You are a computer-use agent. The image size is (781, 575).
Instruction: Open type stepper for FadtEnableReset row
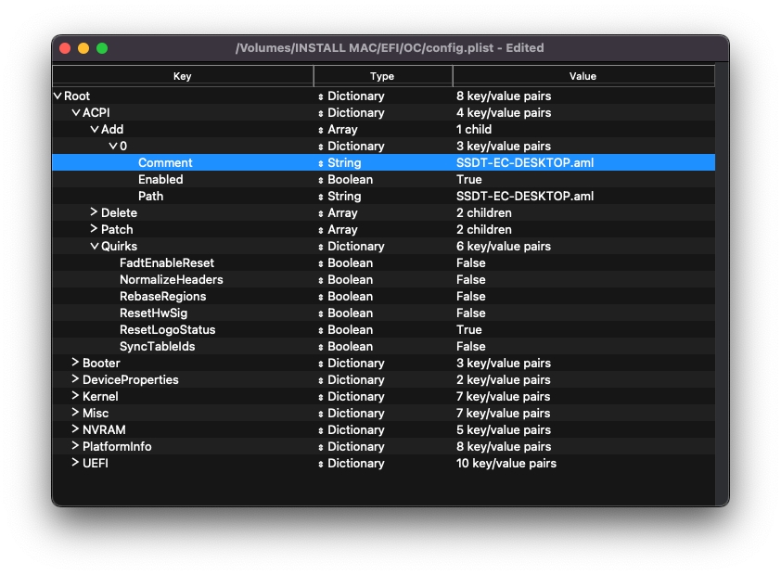tap(321, 263)
